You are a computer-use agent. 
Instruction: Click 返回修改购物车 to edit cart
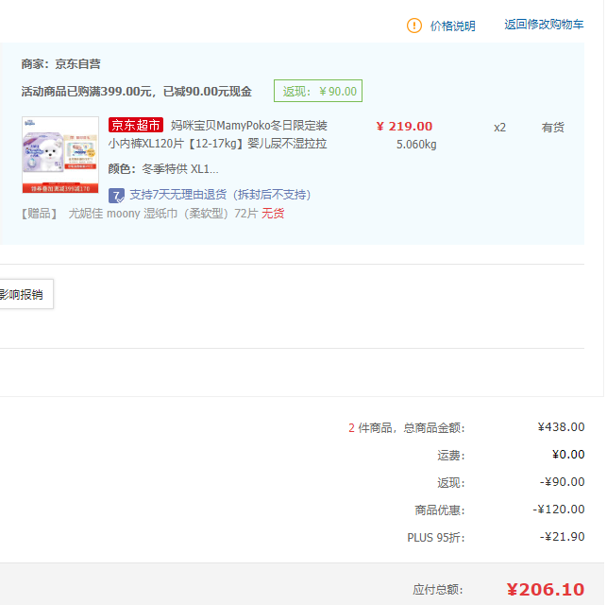click(x=544, y=25)
